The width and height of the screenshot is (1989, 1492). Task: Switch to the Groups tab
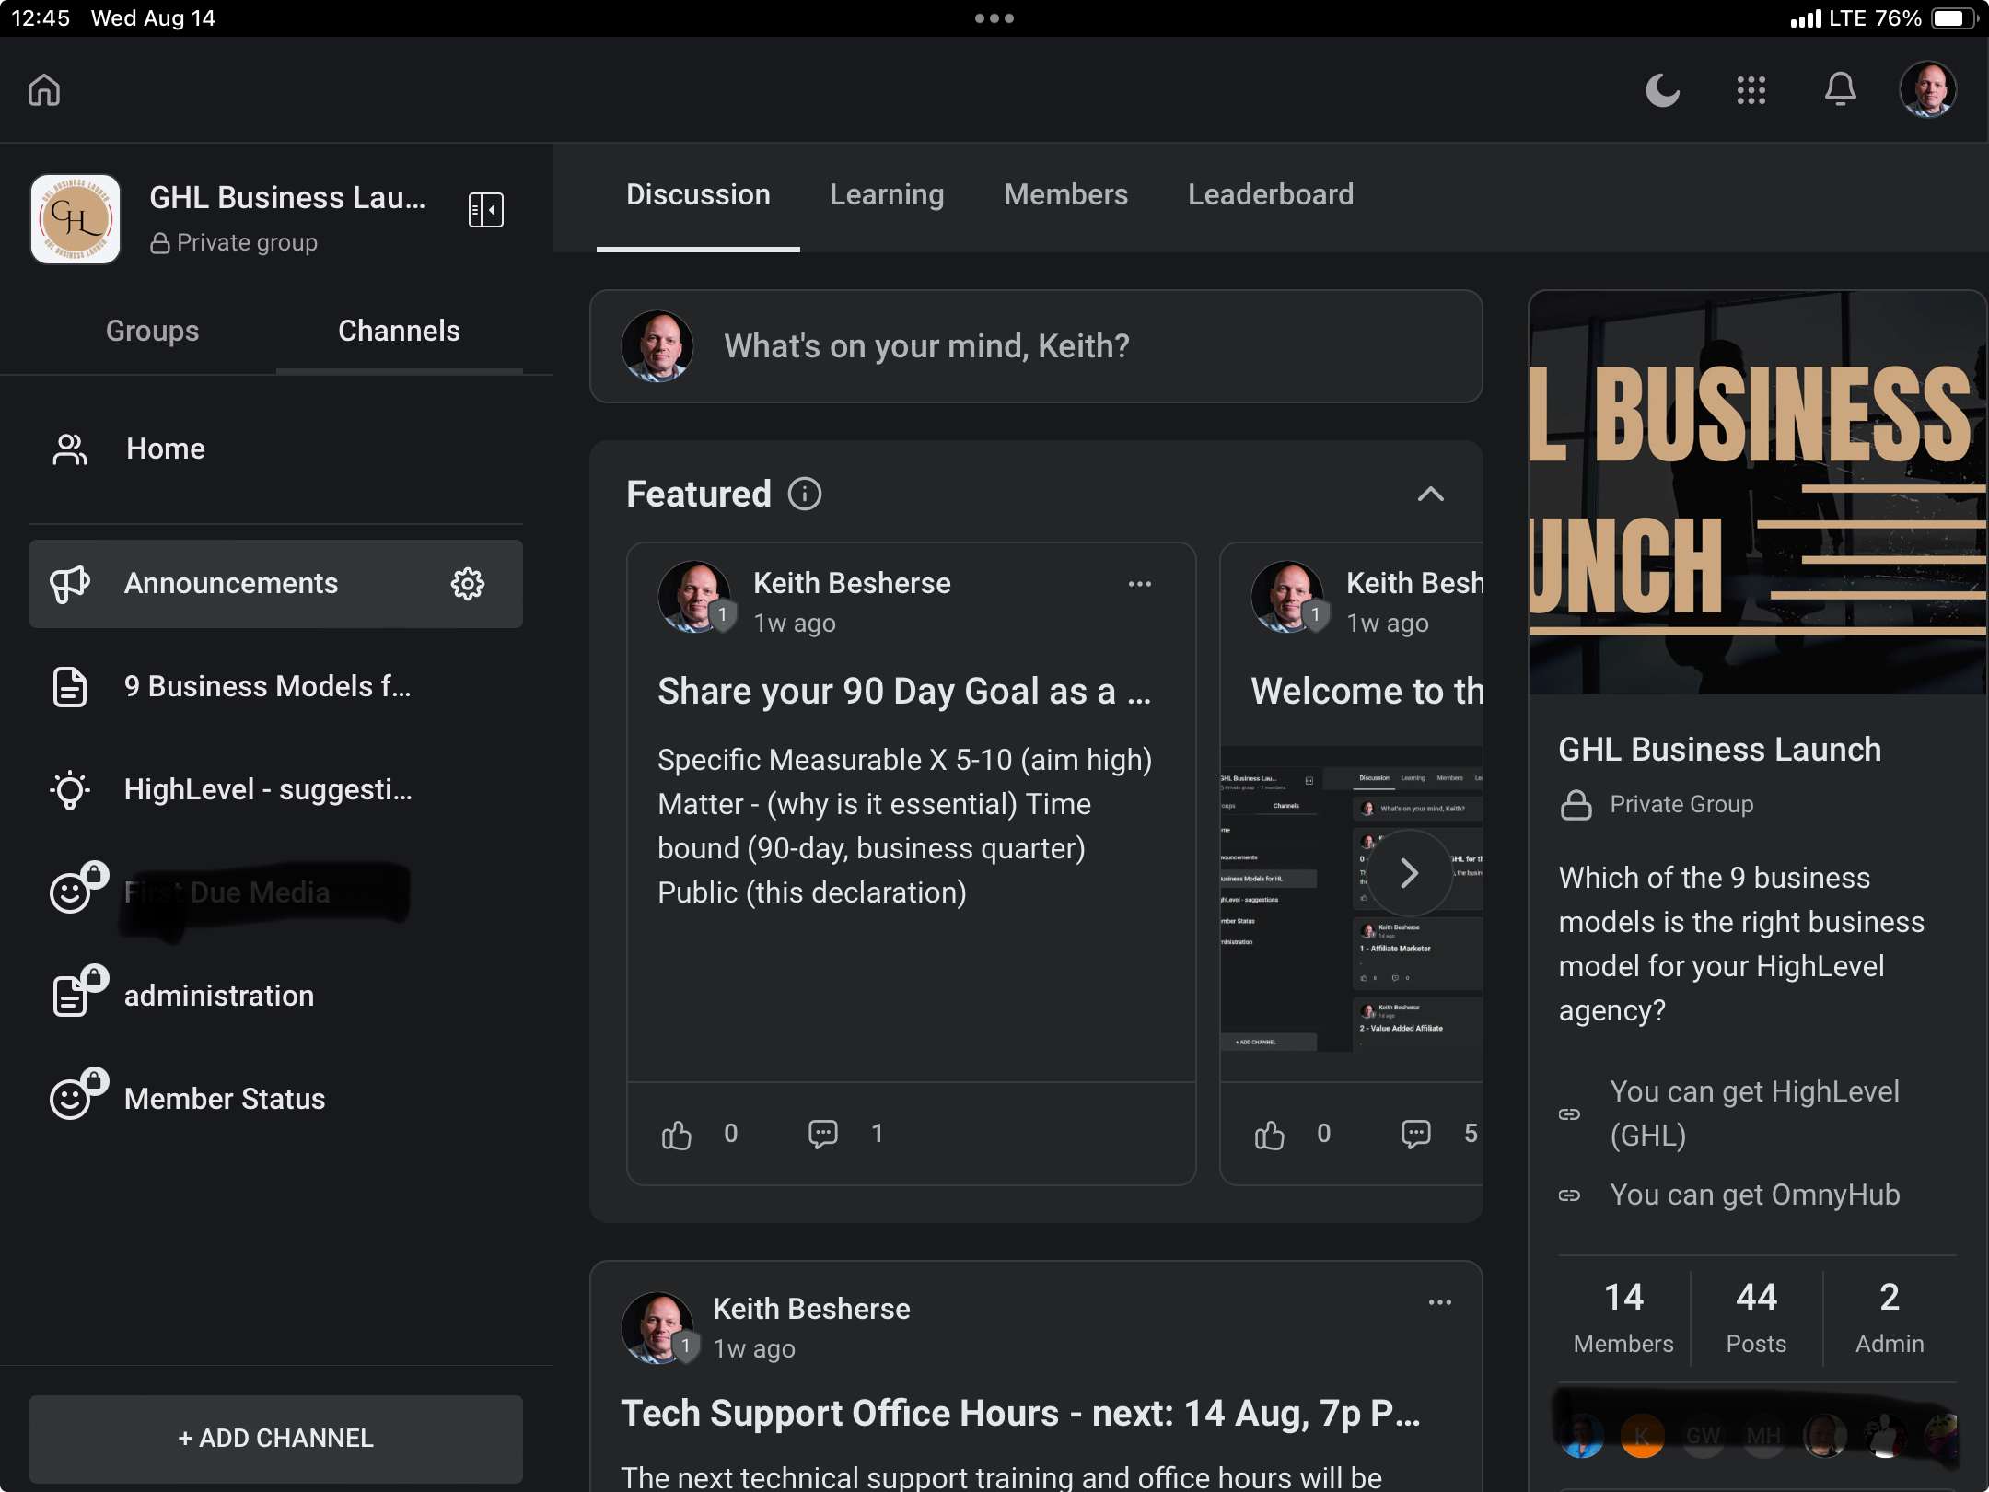click(x=153, y=331)
